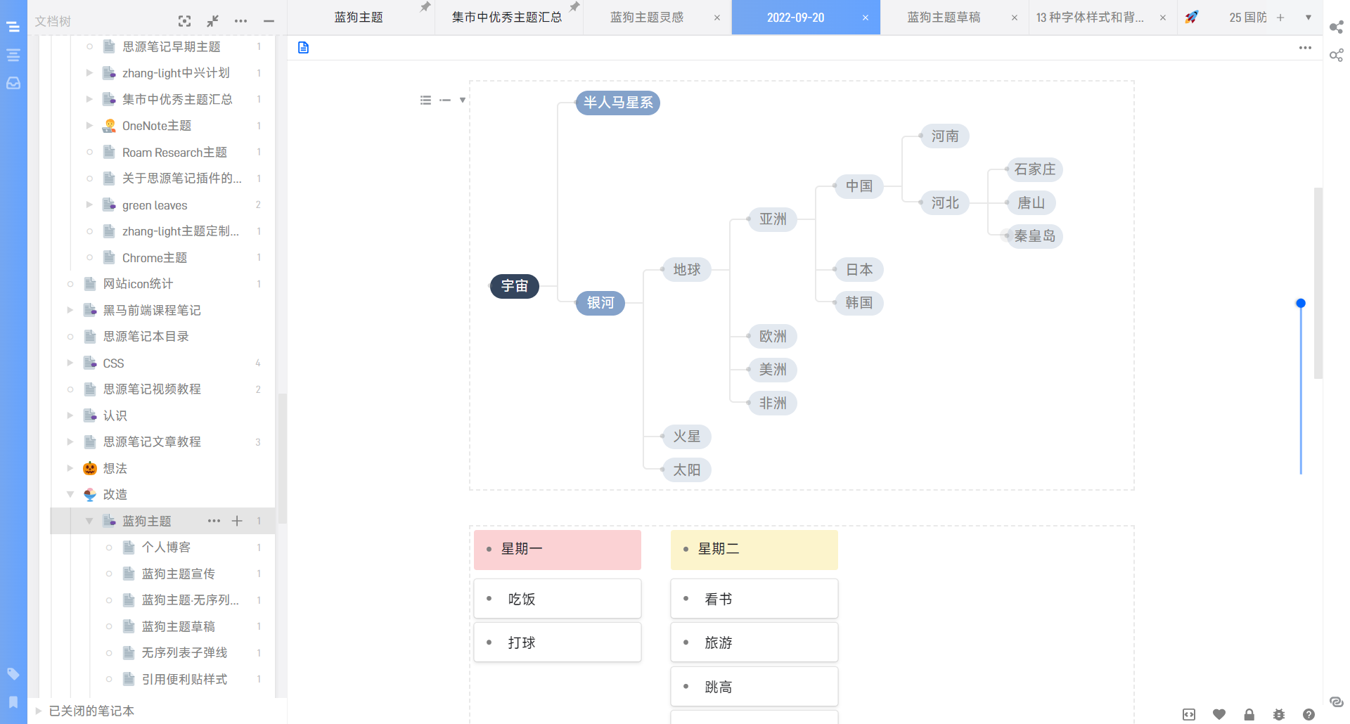The image size is (1350, 724).
Task: Click the yellow 星期二 kanban header
Action: click(x=754, y=550)
